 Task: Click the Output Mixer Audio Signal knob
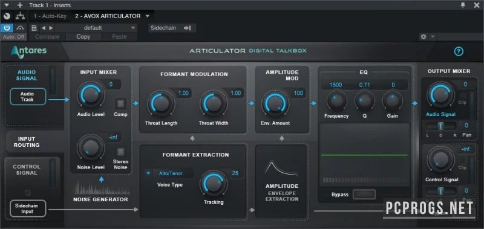[x=440, y=95]
